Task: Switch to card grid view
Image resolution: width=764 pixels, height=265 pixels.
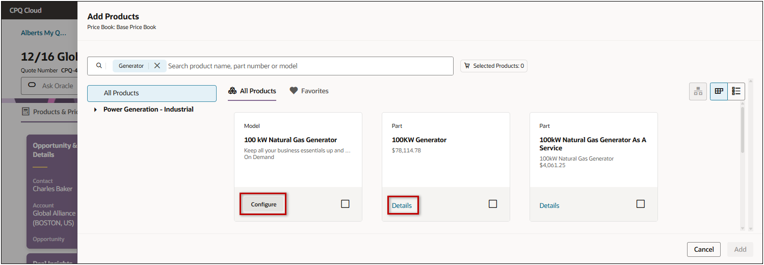Action: 719,91
